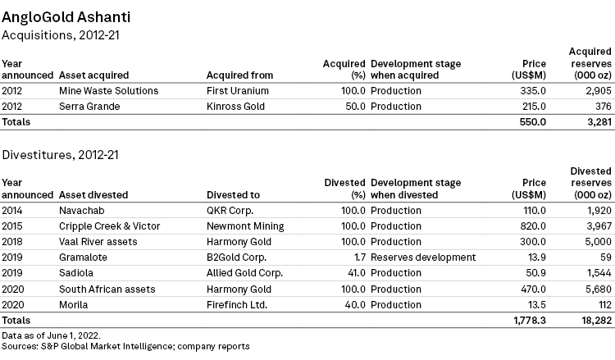Select the Acquired from column header
615x360 pixels.
point(239,75)
